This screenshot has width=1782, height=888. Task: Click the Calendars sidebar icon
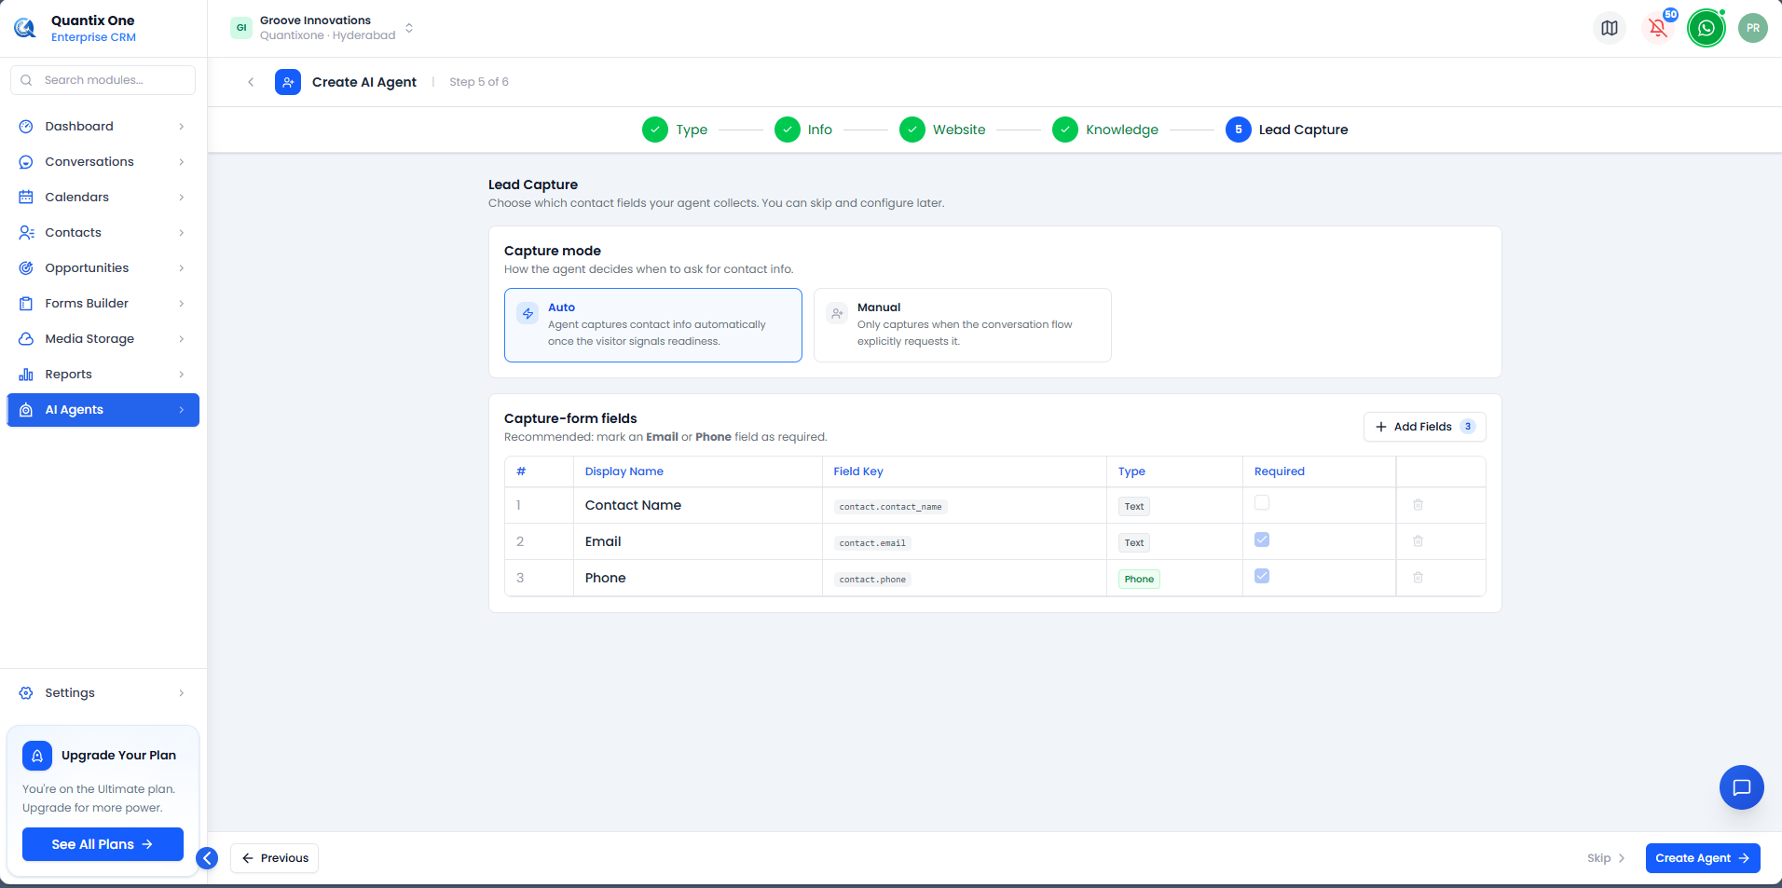[26, 198]
